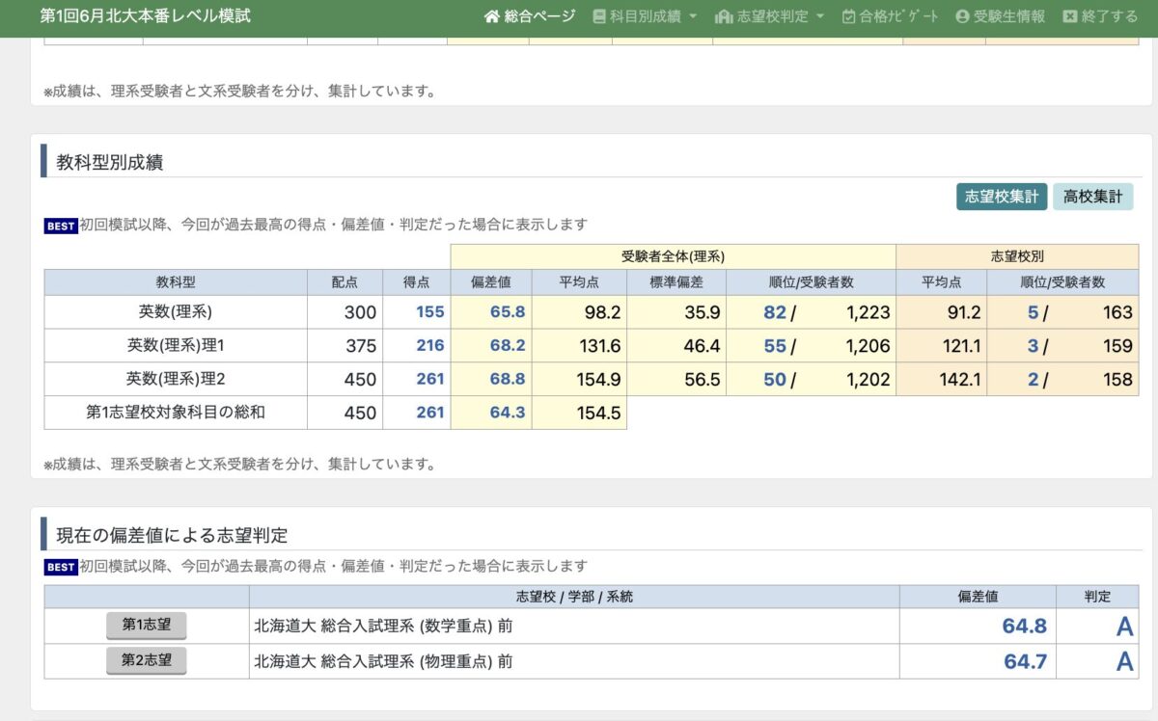Click the 現在の偏差値による志望判定 heading
Viewport: 1158px width, 721px height.
(172, 535)
